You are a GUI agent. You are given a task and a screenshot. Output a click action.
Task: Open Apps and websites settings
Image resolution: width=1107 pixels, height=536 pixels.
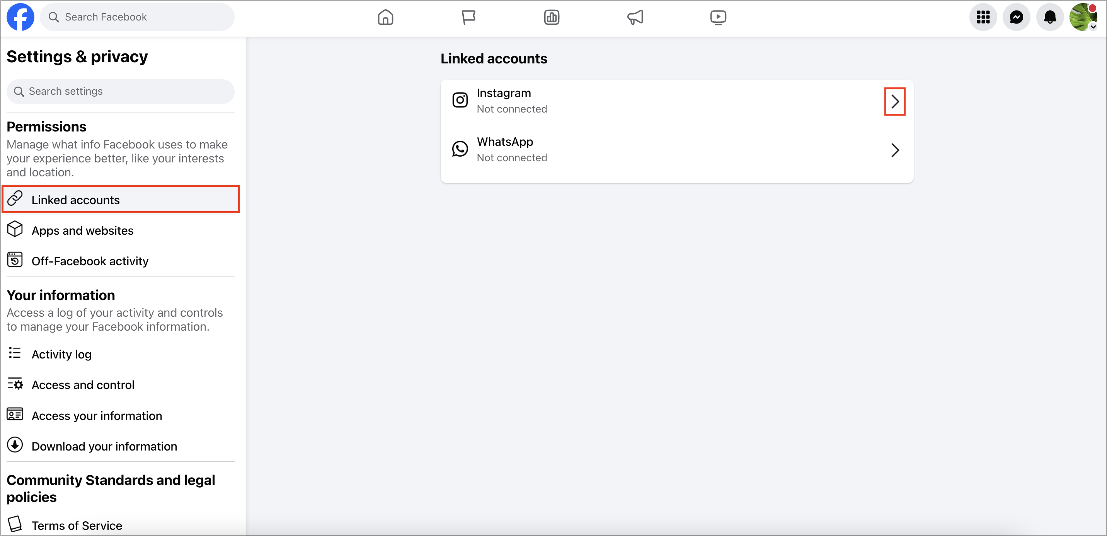121,230
